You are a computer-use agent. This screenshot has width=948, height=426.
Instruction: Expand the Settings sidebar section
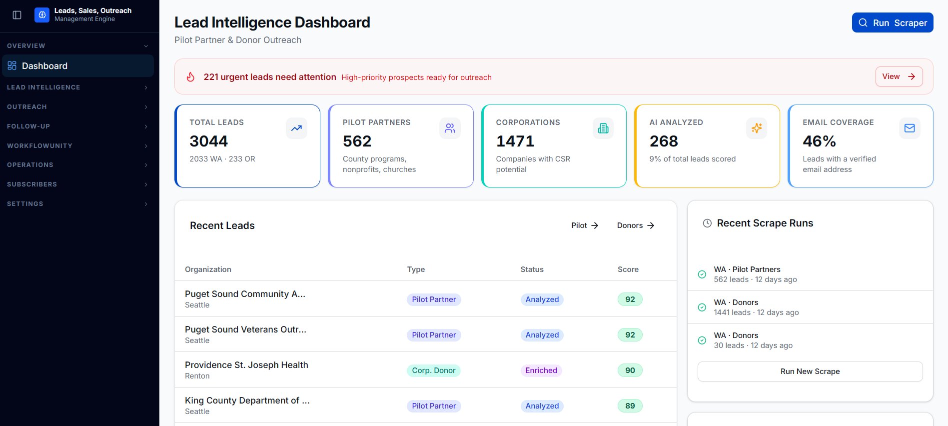77,204
